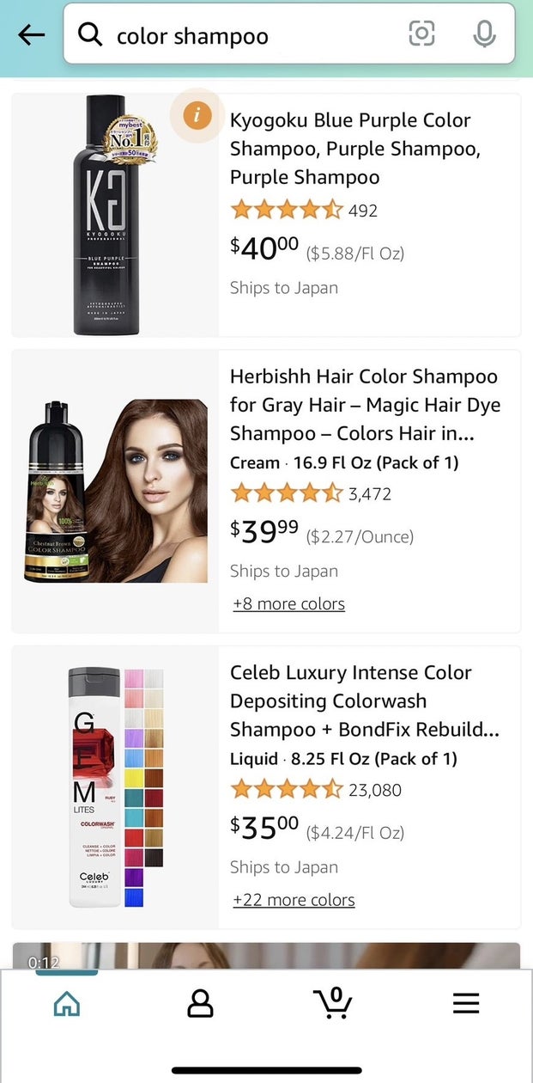Open the hamburger menu icon
Image resolution: width=533 pixels, height=1083 pixels.
(x=466, y=1004)
